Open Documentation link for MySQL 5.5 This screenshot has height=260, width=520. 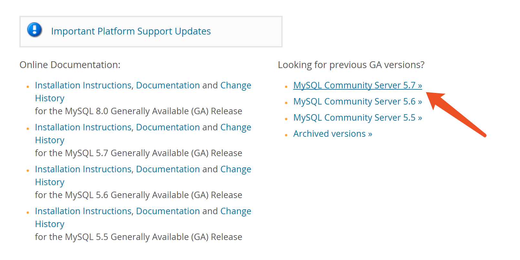(168, 211)
